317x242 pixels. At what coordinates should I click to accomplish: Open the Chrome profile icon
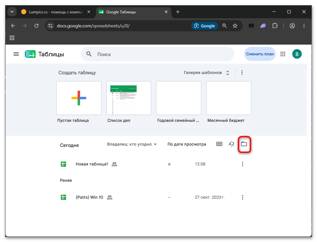coord(292,26)
